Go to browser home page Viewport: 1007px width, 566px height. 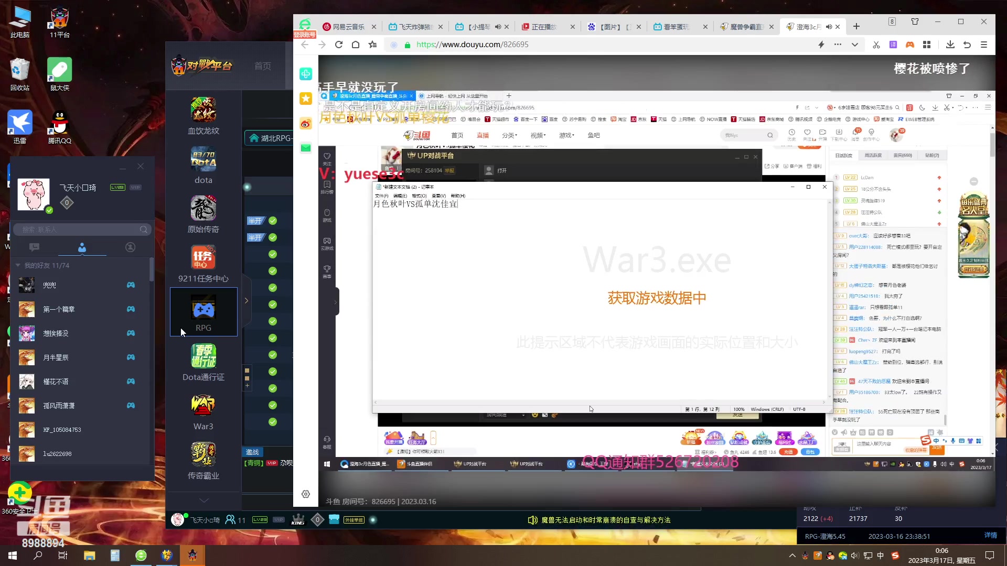[x=356, y=45]
